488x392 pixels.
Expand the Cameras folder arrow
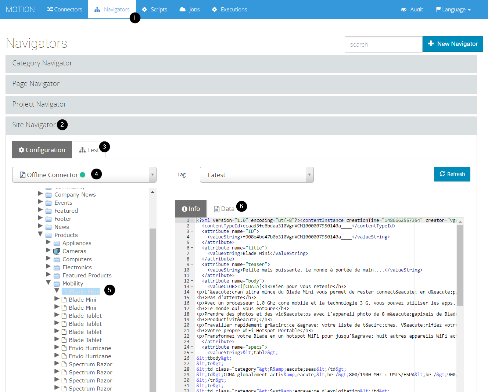click(49, 250)
